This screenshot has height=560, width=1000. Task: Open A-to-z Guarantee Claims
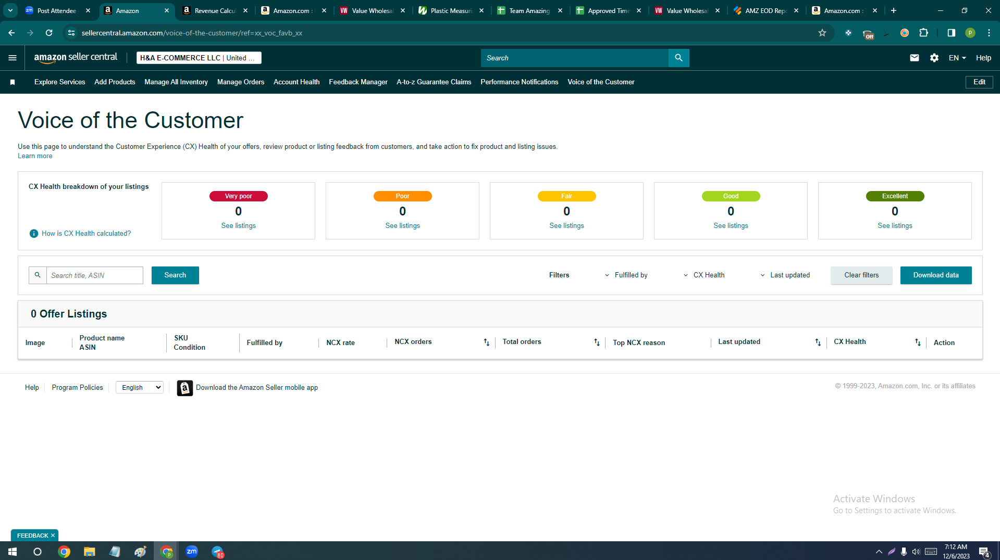pos(434,82)
